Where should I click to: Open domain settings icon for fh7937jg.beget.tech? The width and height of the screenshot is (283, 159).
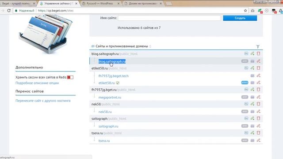(x=252, y=76)
